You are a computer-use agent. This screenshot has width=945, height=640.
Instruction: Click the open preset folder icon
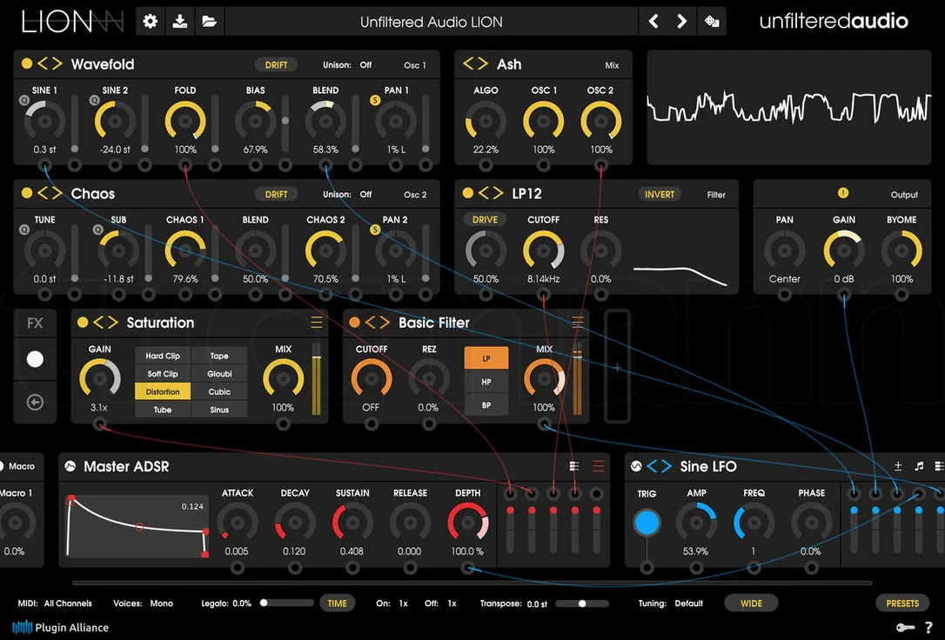209,22
